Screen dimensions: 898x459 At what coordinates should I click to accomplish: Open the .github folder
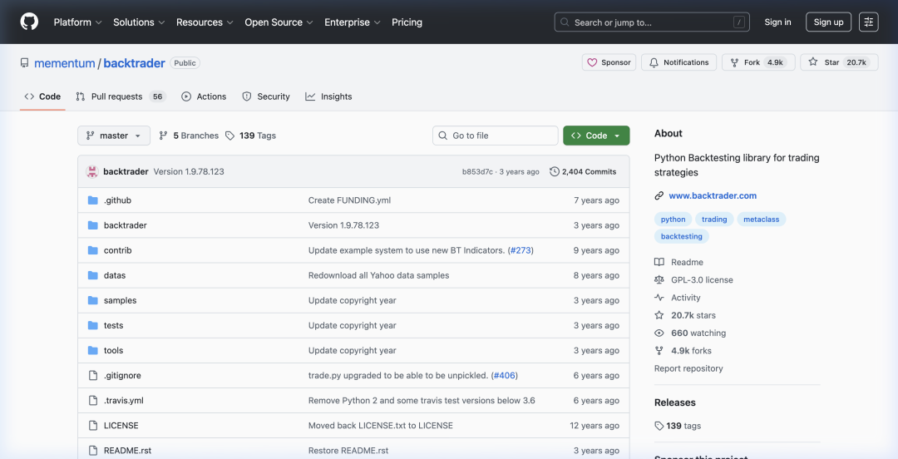click(117, 200)
